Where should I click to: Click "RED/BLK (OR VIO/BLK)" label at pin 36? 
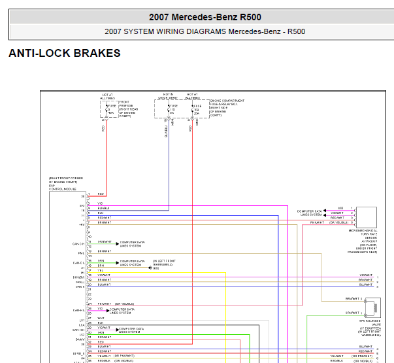(116, 361)
